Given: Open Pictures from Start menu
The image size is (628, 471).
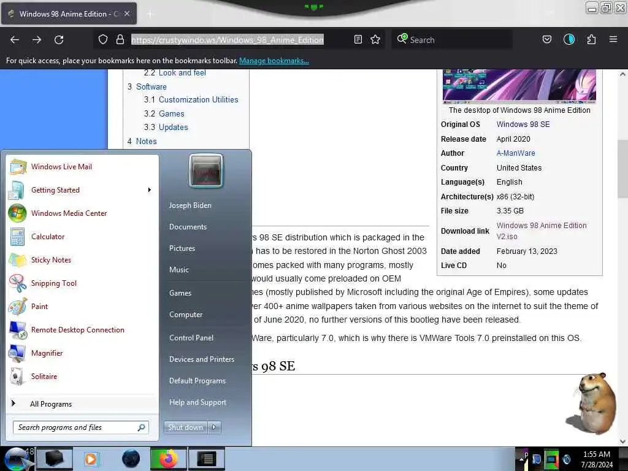Looking at the screenshot, I should pos(182,248).
